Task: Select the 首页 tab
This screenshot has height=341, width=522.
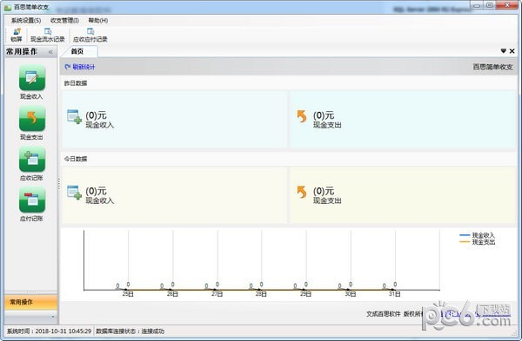Action: pyautogui.click(x=79, y=51)
